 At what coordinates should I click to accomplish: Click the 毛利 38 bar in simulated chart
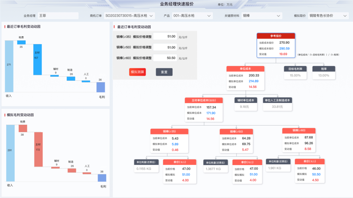[102, 178]
